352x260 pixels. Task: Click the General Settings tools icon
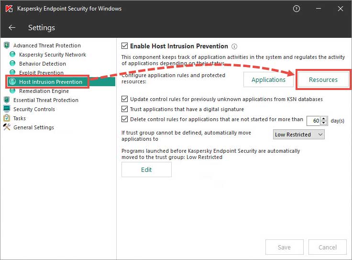click(7, 127)
